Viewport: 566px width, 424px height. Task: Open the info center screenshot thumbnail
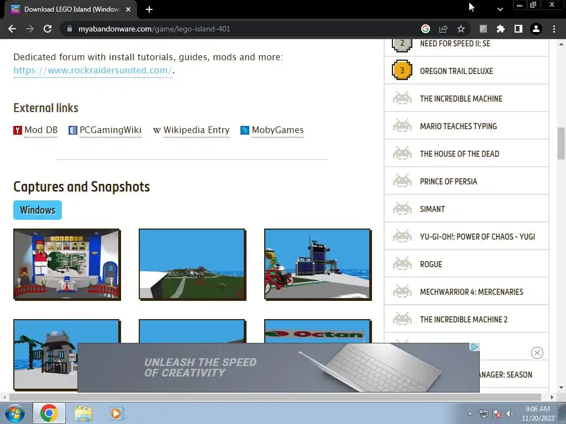(67, 264)
